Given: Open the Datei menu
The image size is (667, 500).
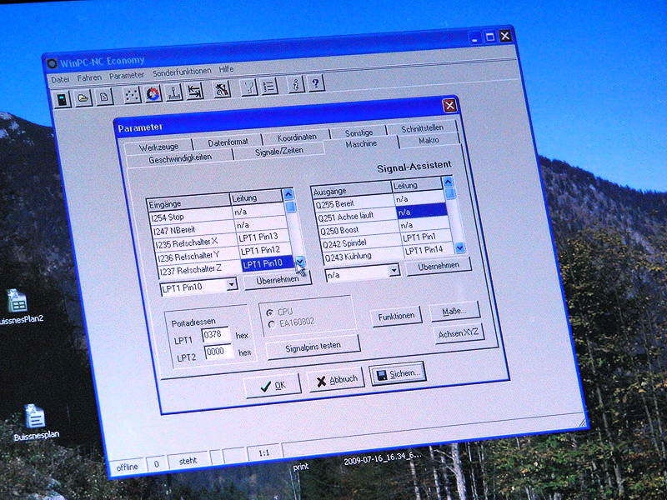Looking at the screenshot, I should 60,79.
